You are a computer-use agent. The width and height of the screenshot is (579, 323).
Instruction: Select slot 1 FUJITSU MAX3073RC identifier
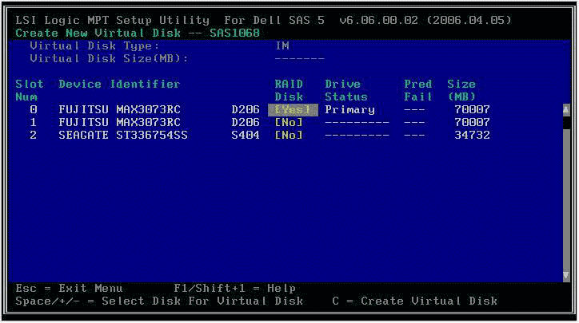click(x=120, y=122)
